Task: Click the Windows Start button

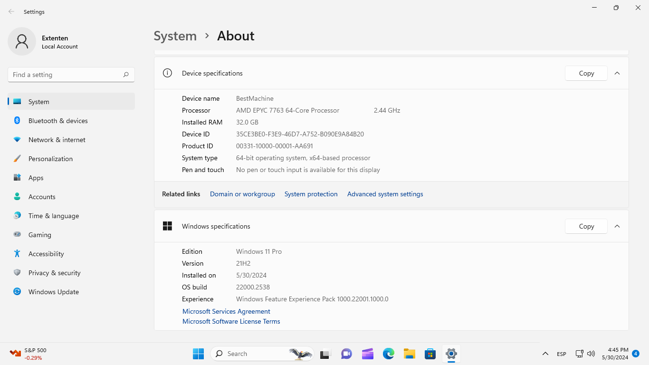Action: (x=198, y=354)
